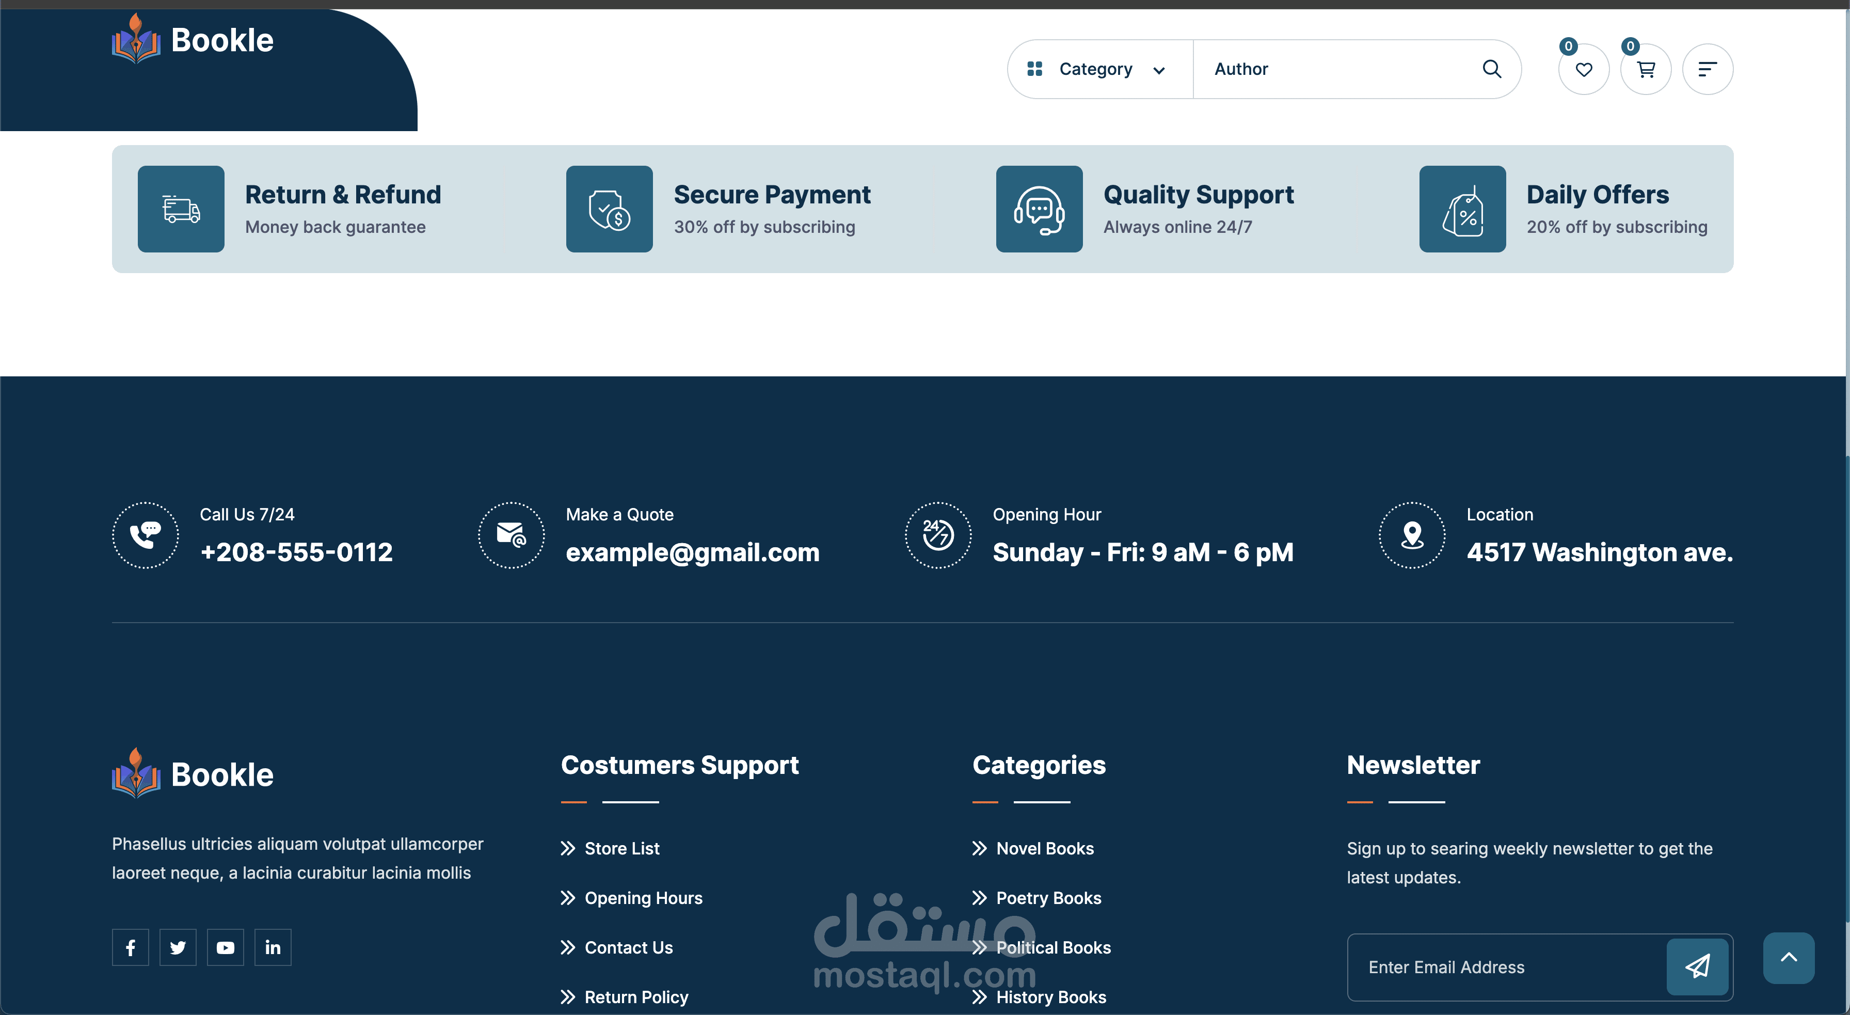
Task: Open the hamburger sidebar menu icon
Action: pos(1707,70)
